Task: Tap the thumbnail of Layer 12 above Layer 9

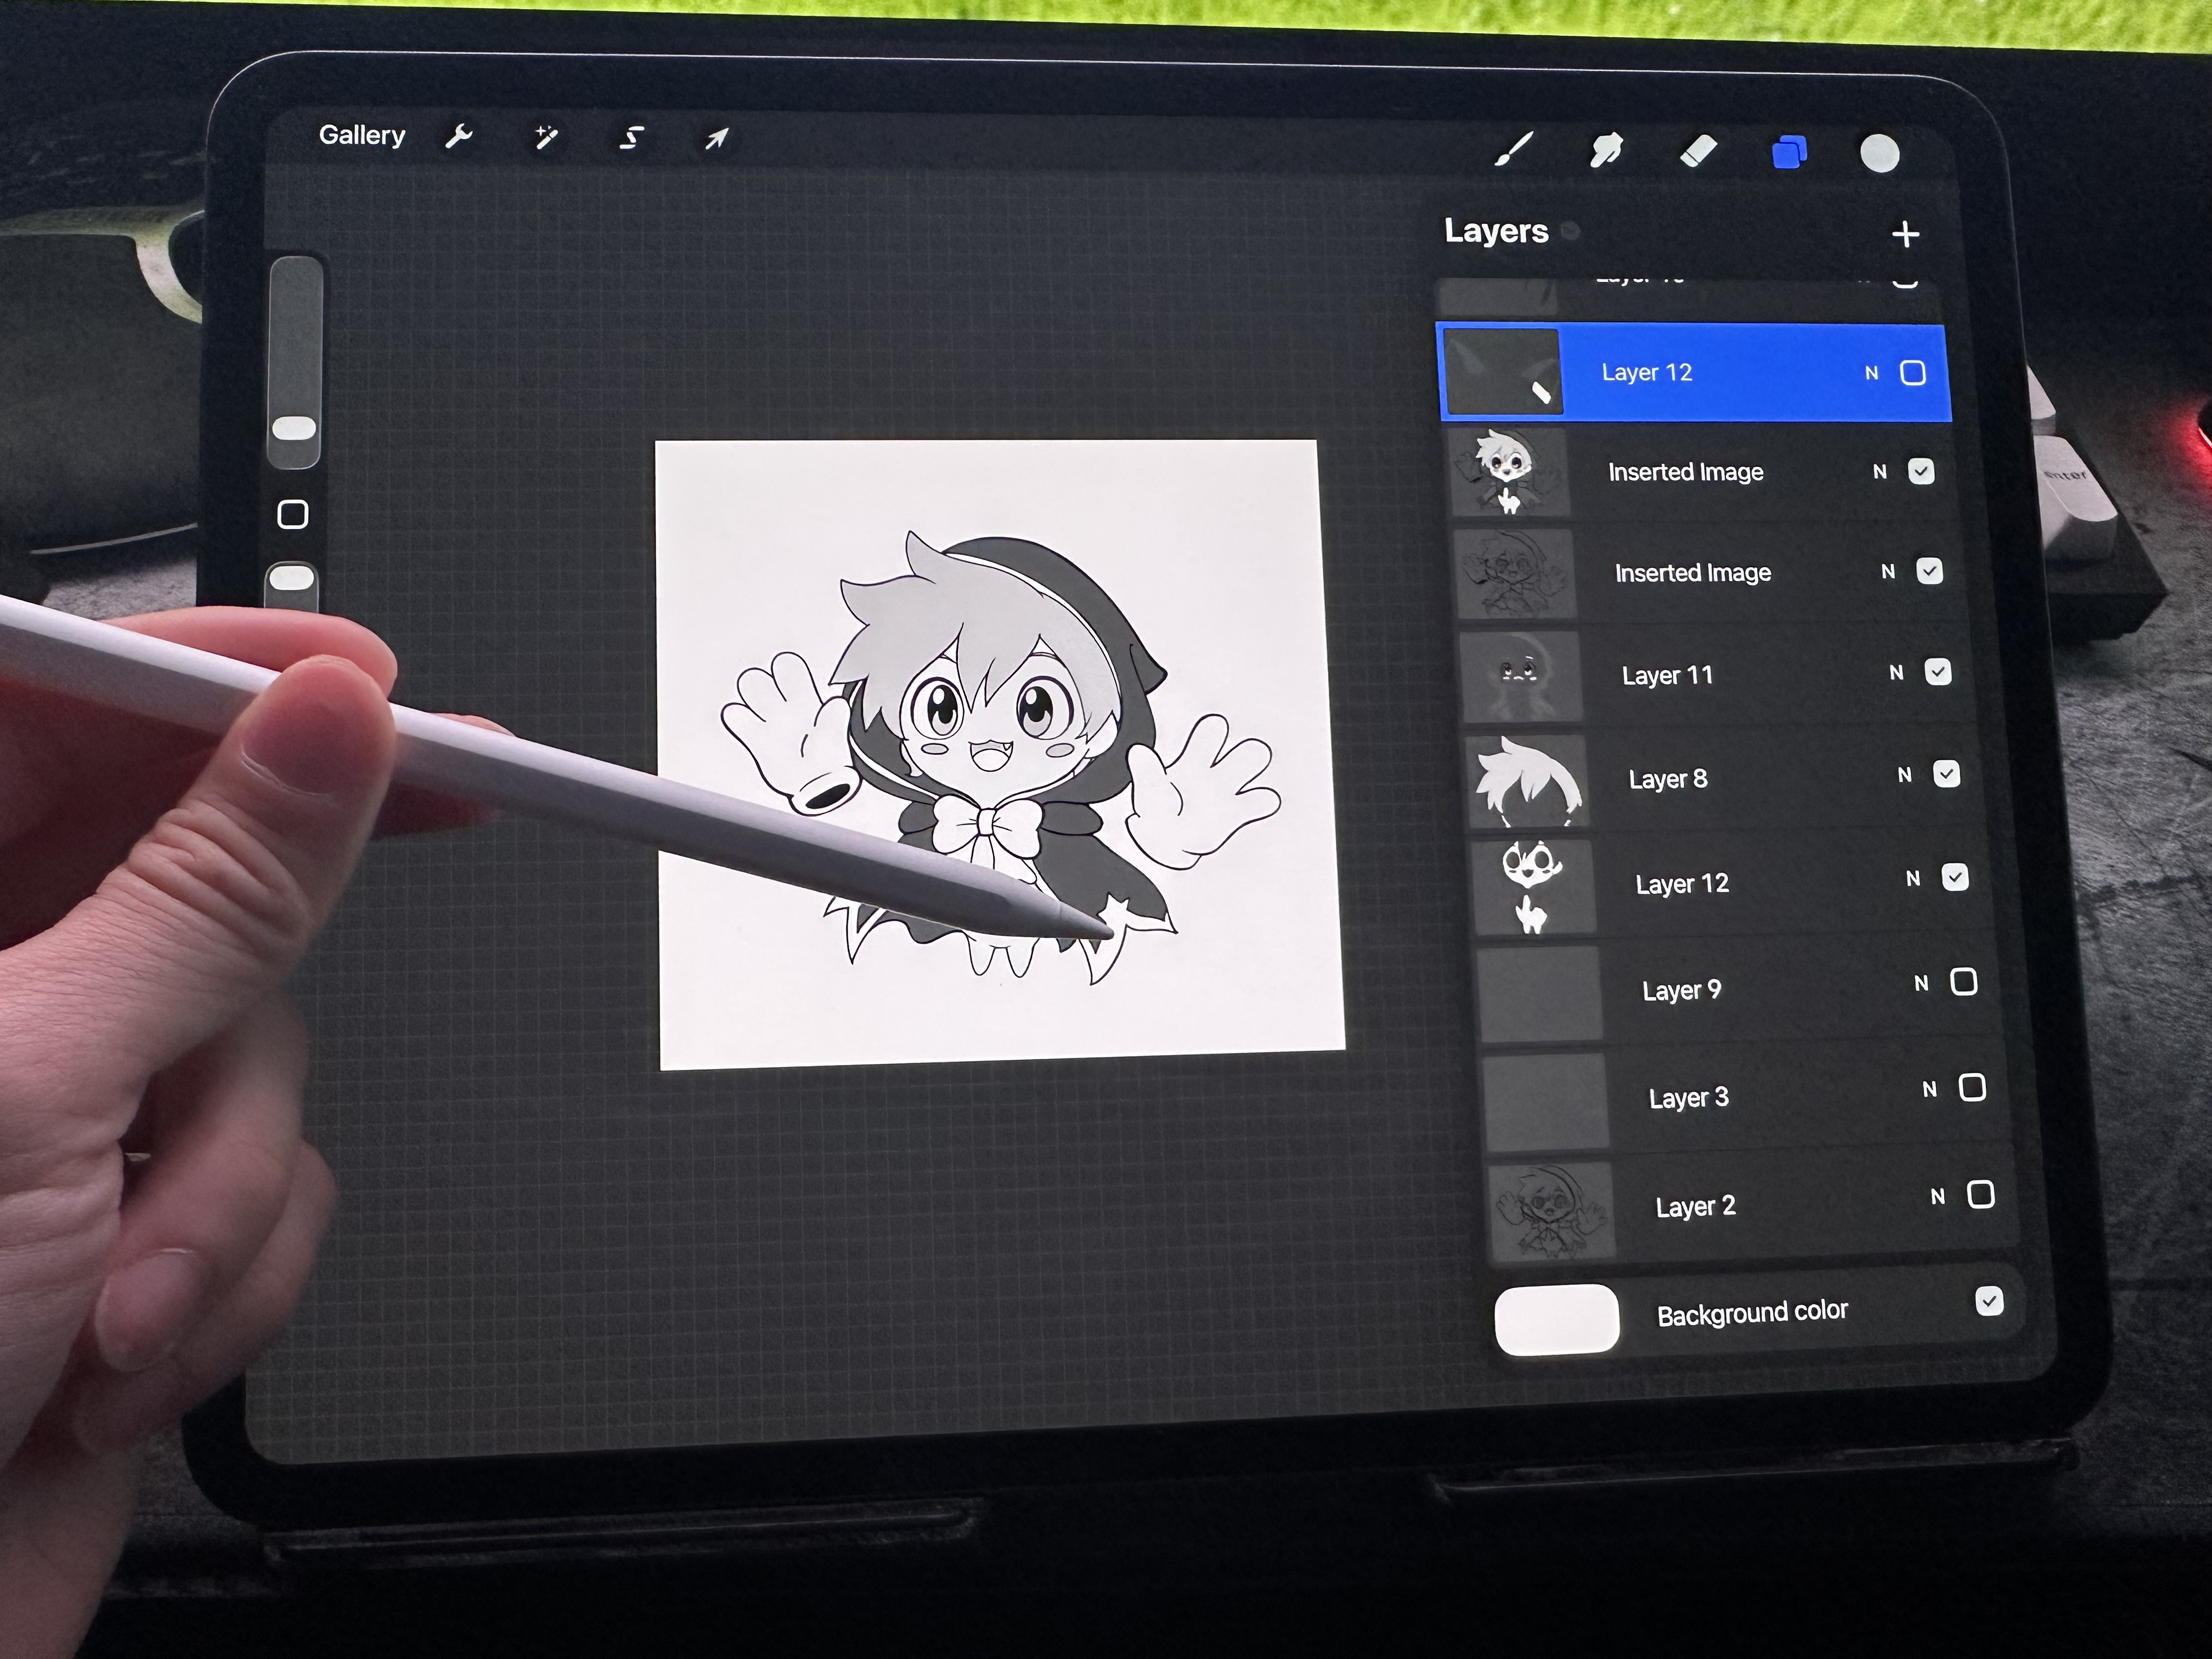Action: click(1535, 887)
